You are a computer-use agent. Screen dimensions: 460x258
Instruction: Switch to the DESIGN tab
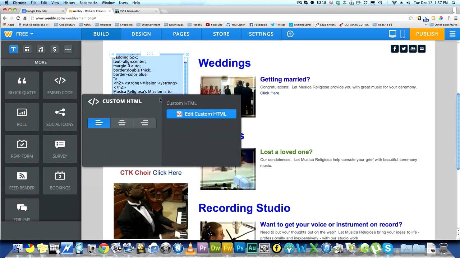point(141,34)
